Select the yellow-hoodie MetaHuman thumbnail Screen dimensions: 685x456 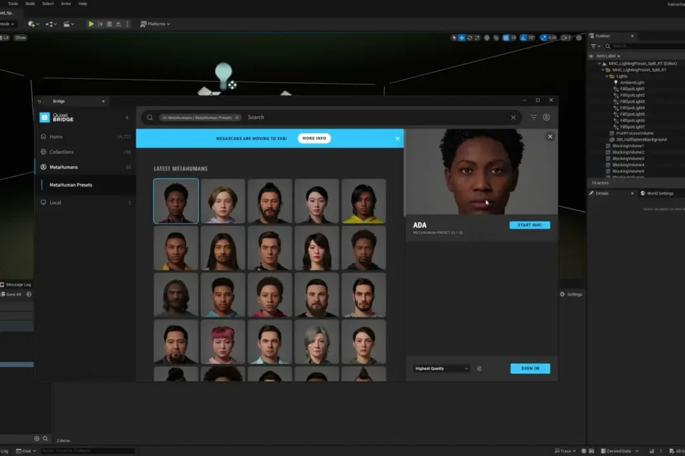pyautogui.click(x=364, y=201)
